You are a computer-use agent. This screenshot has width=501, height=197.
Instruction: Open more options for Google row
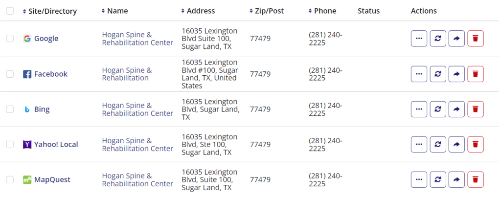tap(419, 39)
